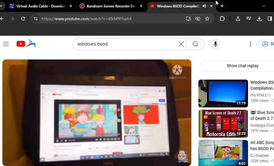Click the YouTube URL in address bar
This screenshot has width=274, height=166.
coord(87,19)
